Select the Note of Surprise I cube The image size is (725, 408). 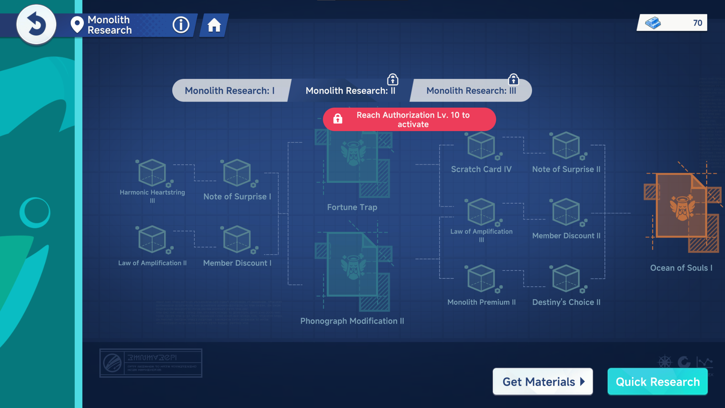pos(237,174)
